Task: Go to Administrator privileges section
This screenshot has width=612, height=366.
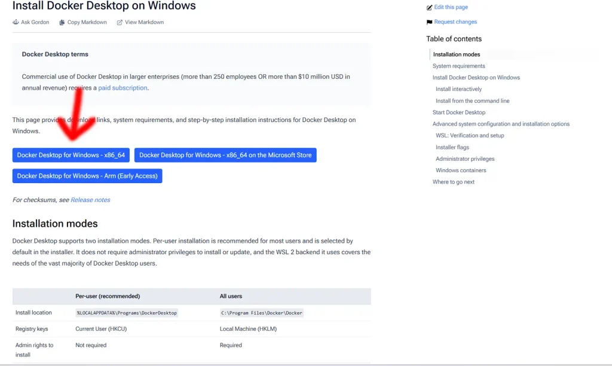Action: click(x=465, y=158)
